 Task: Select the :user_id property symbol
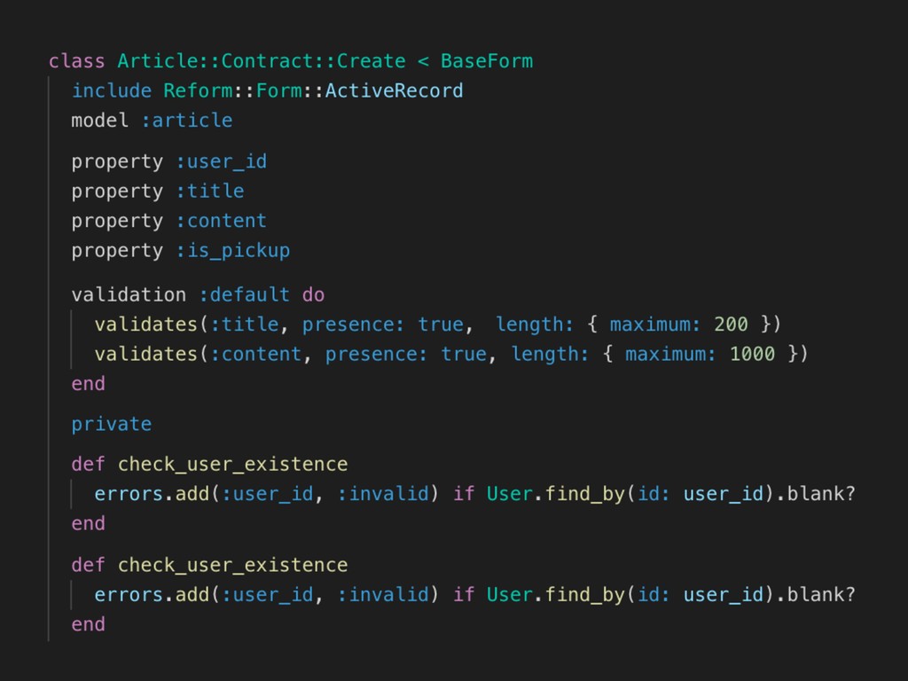pyautogui.click(x=221, y=161)
